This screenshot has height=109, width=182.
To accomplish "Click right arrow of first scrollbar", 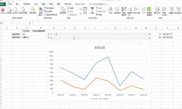I will pos(150,34).
